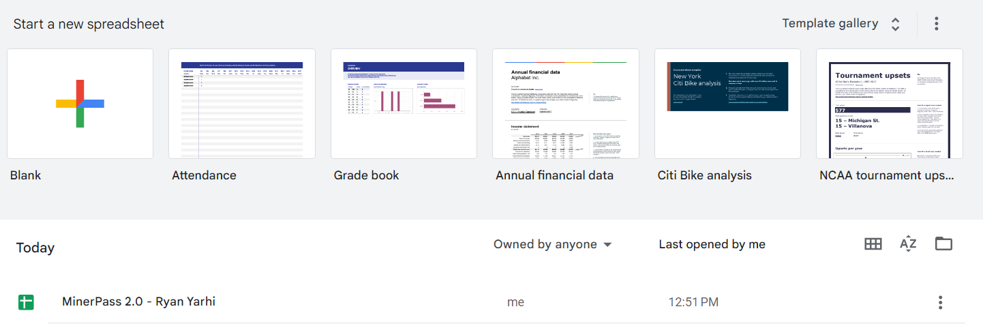Click the 'Last opened by me' column header
The height and width of the screenshot is (324, 983).
click(x=712, y=244)
